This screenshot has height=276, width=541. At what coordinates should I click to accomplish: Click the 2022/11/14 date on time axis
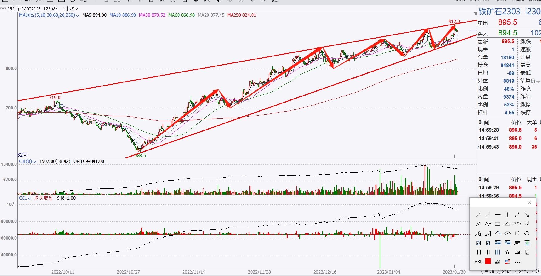click(194, 272)
